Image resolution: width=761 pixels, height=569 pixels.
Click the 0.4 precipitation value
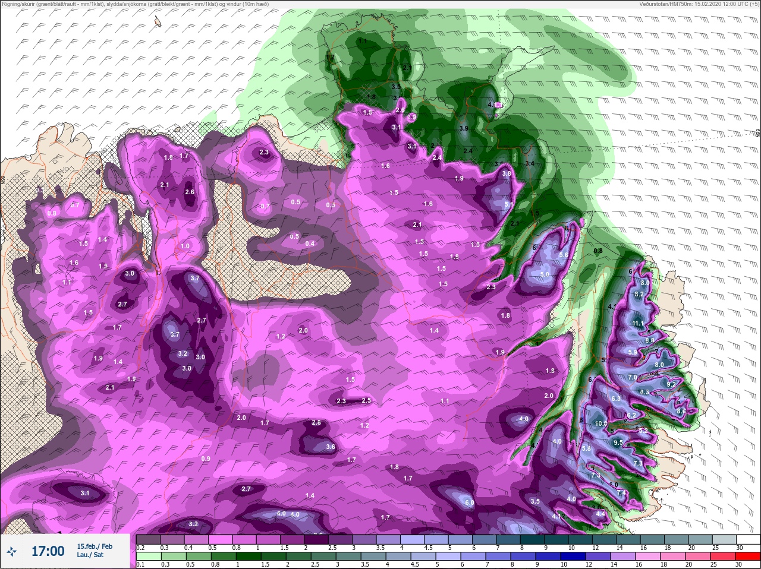[x=310, y=244]
